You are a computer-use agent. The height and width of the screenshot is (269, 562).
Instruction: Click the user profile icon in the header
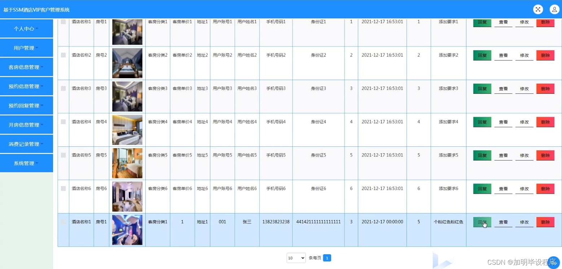554,9
